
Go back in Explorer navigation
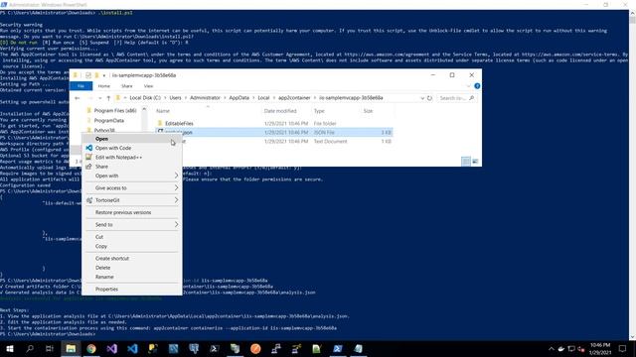(x=78, y=98)
